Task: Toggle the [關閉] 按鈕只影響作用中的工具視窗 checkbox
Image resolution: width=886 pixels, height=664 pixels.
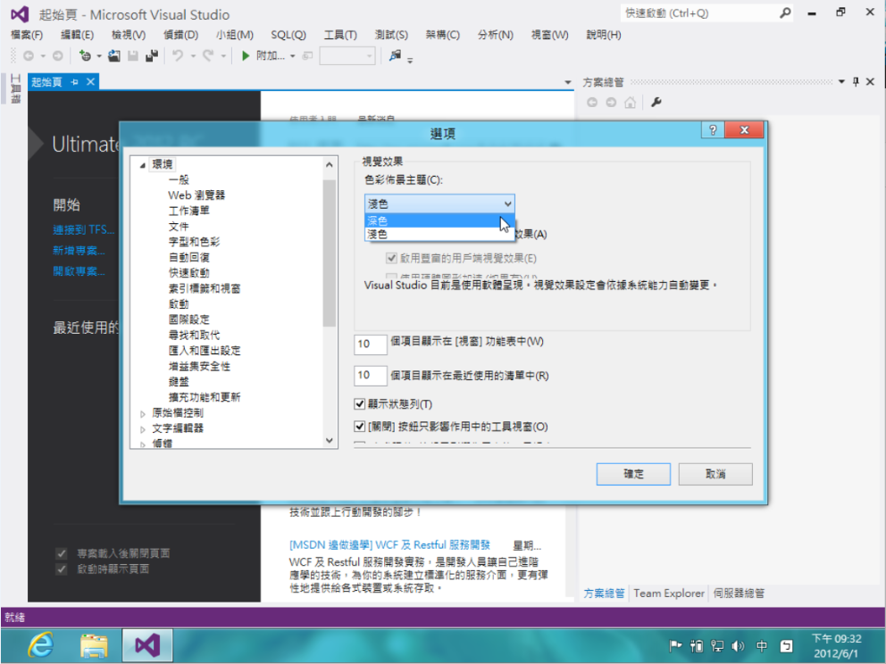Action: coord(359,427)
